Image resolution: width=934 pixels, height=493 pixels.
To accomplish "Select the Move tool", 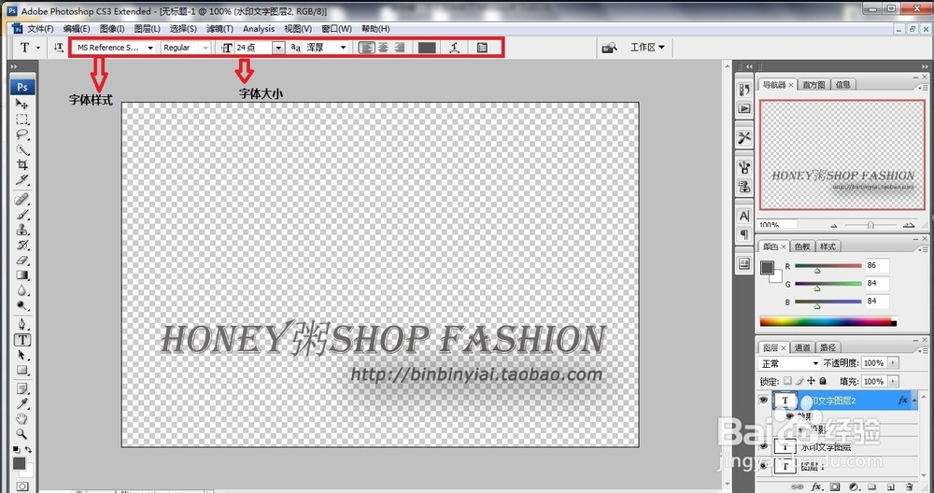I will (22, 105).
